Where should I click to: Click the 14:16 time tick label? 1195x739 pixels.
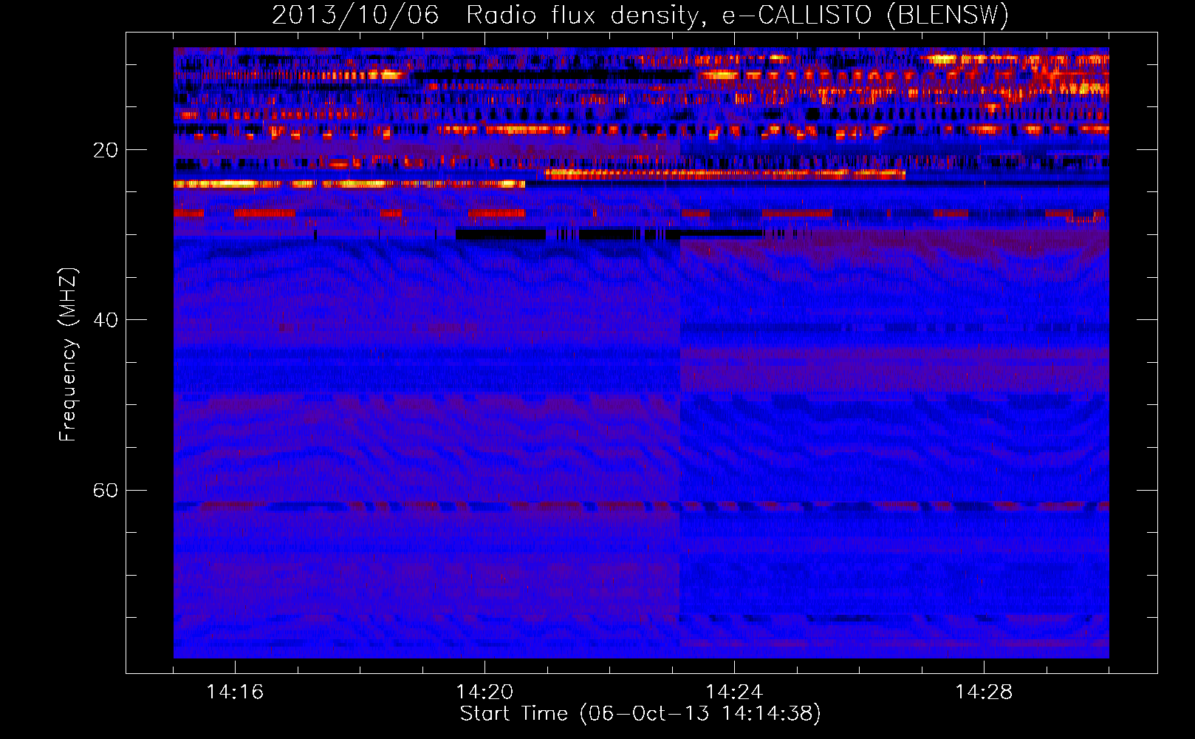235,692
